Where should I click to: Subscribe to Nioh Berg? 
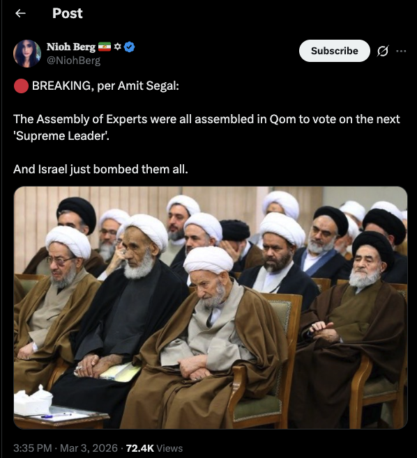(335, 51)
